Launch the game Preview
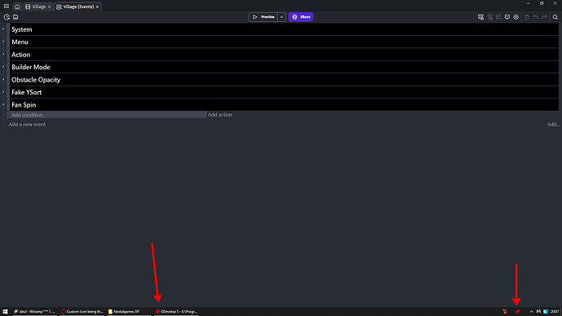 [x=263, y=17]
